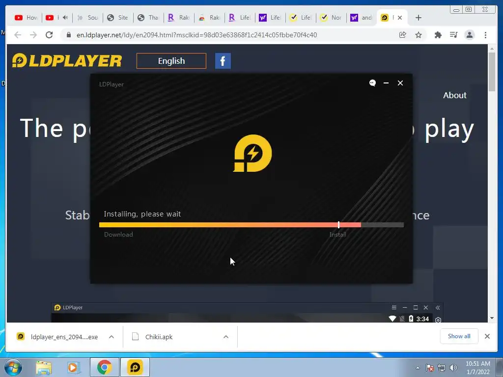Click the page vertical scrollbar thumb
Image resolution: width=503 pixels, height=377 pixels.
(x=492, y=72)
